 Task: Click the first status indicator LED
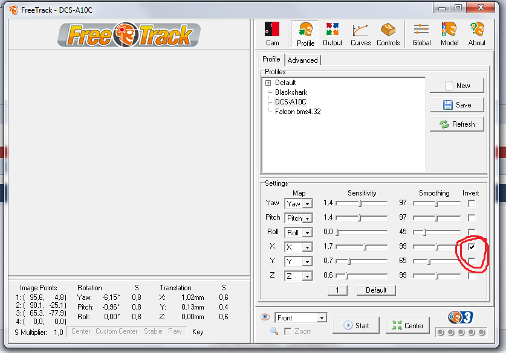(x=441, y=332)
